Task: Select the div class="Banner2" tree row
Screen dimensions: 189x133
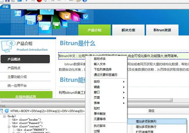Action: coord(27,123)
